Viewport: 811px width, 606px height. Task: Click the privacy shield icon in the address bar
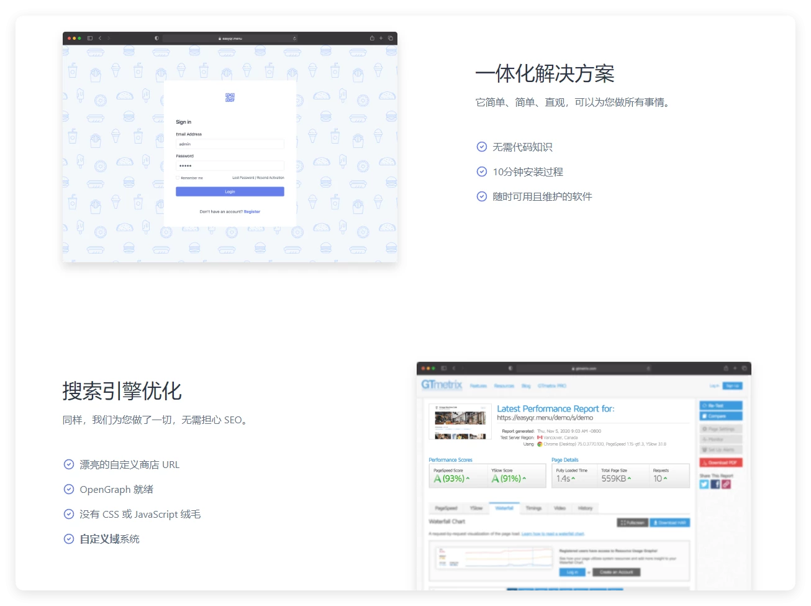[x=156, y=38]
